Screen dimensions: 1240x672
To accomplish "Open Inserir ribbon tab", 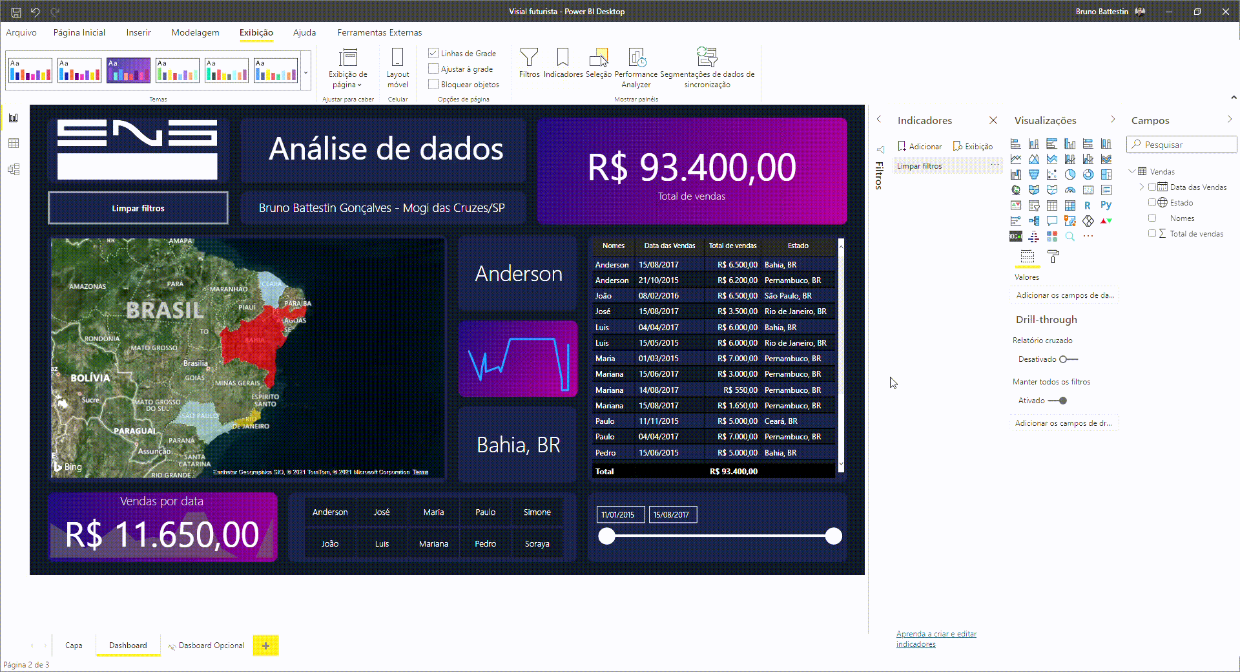I will (139, 32).
